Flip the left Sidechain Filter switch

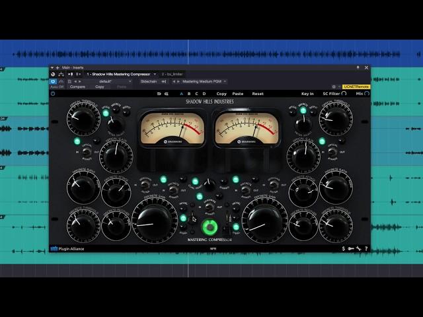[x=145, y=185]
